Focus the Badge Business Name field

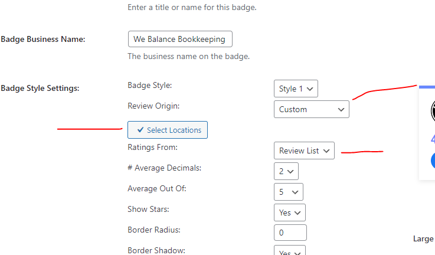point(180,39)
